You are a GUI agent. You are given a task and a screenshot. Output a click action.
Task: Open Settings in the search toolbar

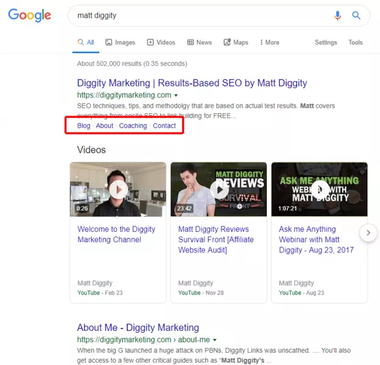pyautogui.click(x=326, y=43)
